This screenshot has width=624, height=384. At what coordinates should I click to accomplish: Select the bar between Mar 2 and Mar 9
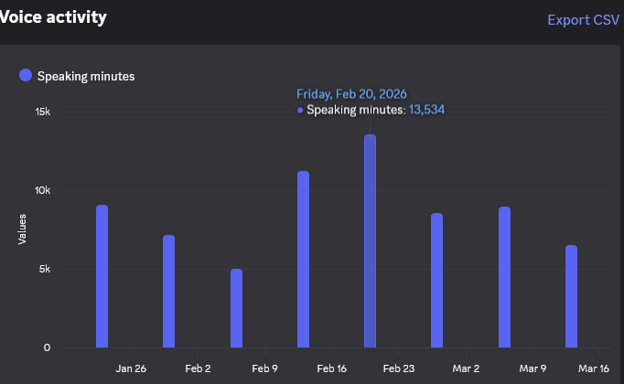tap(504, 277)
